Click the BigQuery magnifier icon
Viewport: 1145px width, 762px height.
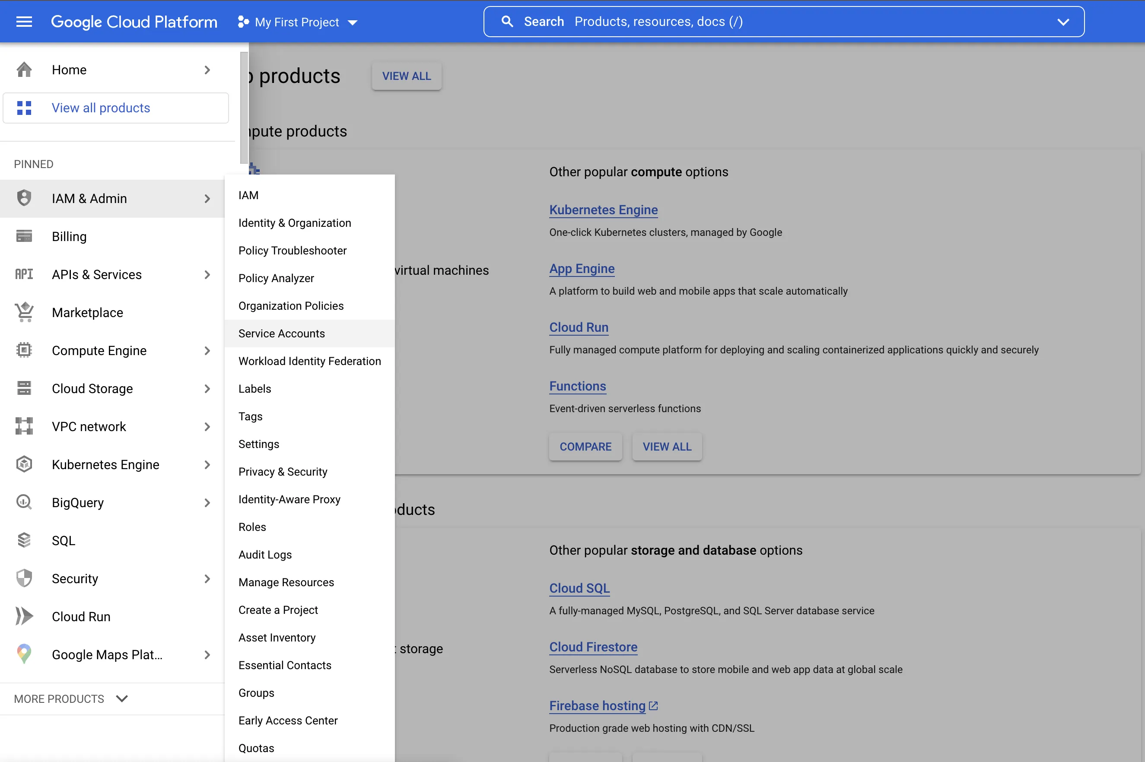click(x=24, y=502)
